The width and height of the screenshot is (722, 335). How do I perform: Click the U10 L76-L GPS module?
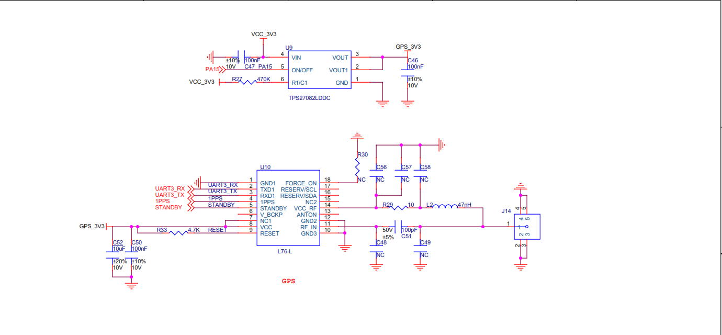tap(289, 208)
